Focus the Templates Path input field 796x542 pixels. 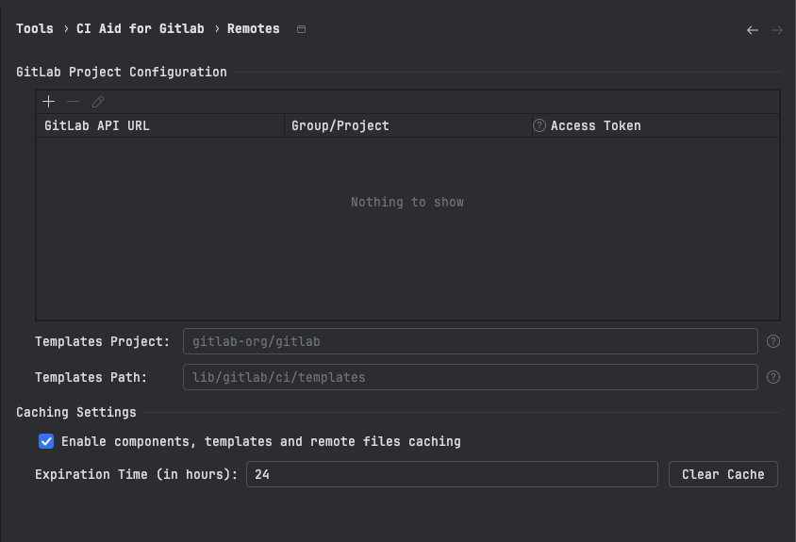[470, 377]
